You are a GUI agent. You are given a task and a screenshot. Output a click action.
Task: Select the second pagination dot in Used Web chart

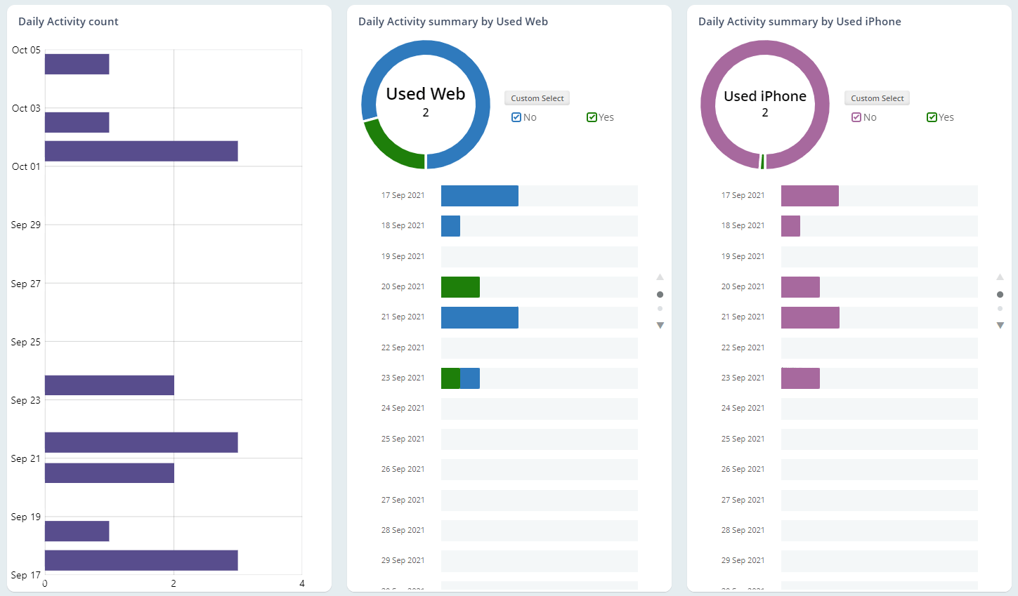[x=660, y=308]
